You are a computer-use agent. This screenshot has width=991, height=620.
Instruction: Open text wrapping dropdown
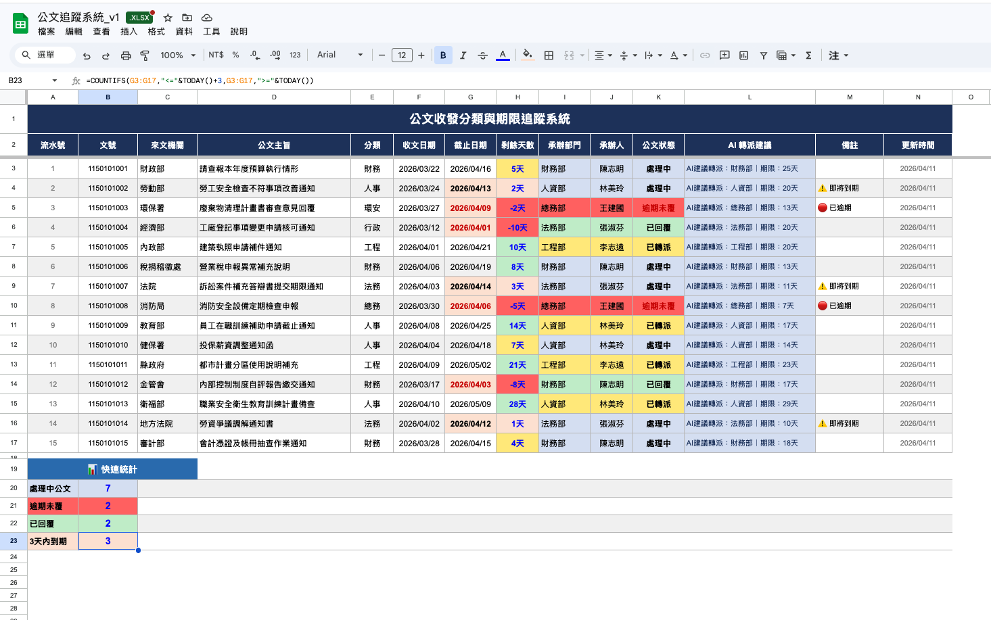[x=653, y=55]
